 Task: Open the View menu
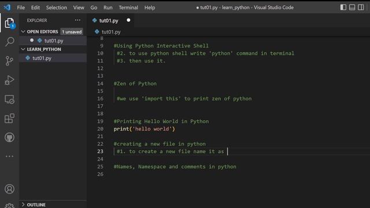click(79, 8)
